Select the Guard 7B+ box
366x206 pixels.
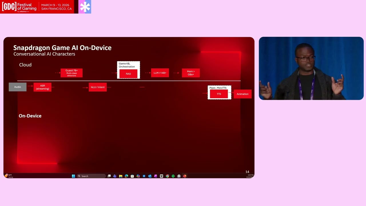coord(71,73)
